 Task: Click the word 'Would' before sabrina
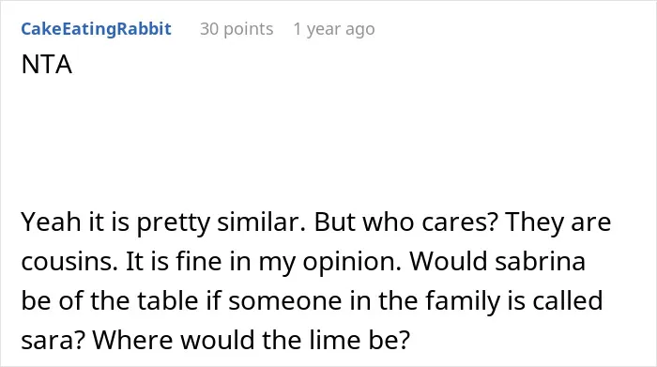coord(449,262)
